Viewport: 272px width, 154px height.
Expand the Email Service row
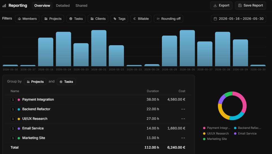point(13,129)
